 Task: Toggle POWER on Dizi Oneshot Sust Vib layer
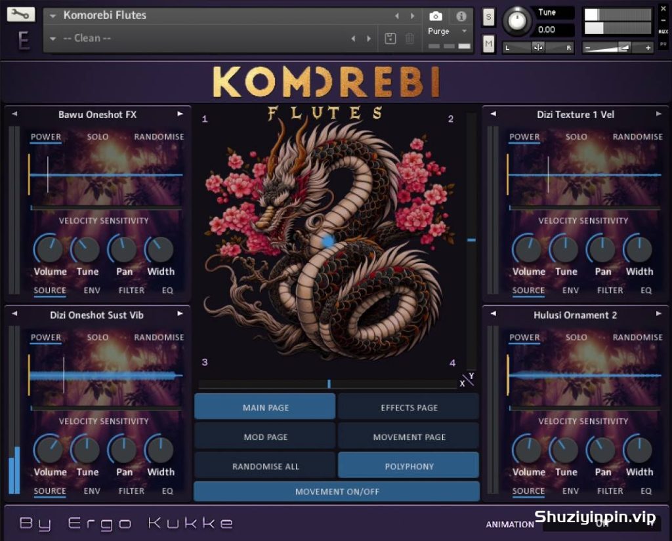(46, 338)
